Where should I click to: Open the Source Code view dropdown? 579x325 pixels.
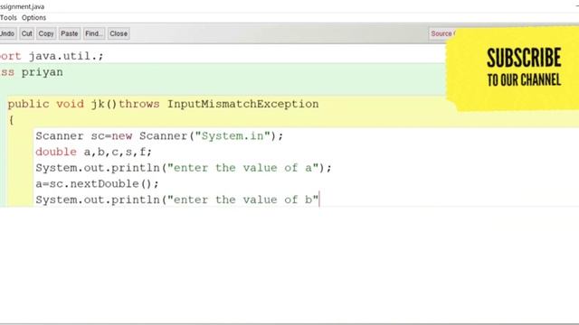click(x=442, y=33)
